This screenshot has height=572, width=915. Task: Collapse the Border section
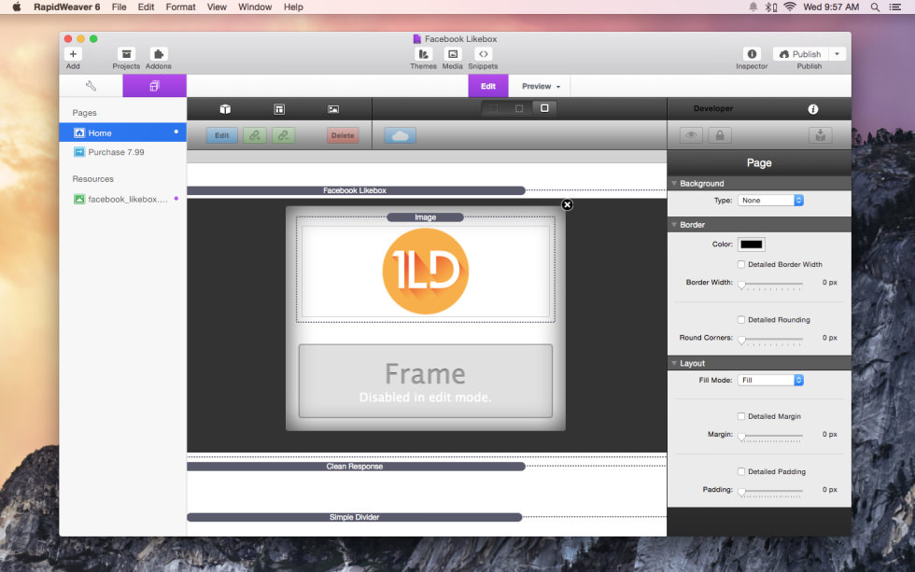[x=674, y=225]
